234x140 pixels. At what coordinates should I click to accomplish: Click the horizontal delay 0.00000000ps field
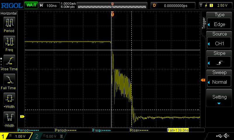click(176, 6)
